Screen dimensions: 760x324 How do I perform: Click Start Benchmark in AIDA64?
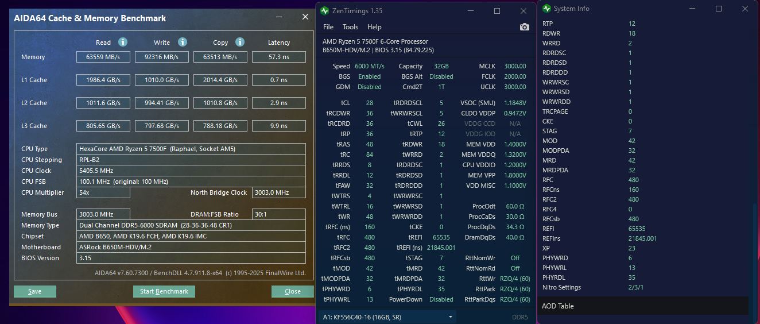pyautogui.click(x=164, y=291)
